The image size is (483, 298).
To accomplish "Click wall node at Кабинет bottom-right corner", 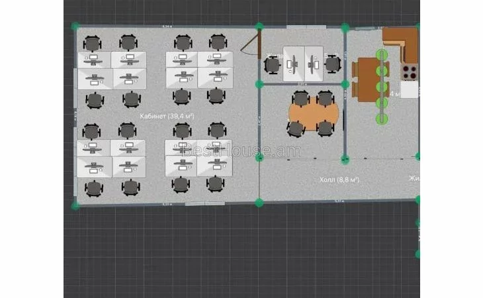I will click(259, 202).
